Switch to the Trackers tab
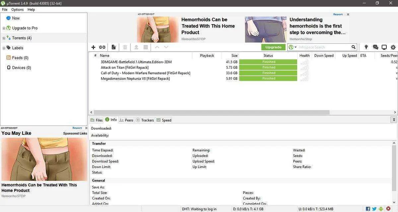Viewport: 398px width, 212px height. 145,120
